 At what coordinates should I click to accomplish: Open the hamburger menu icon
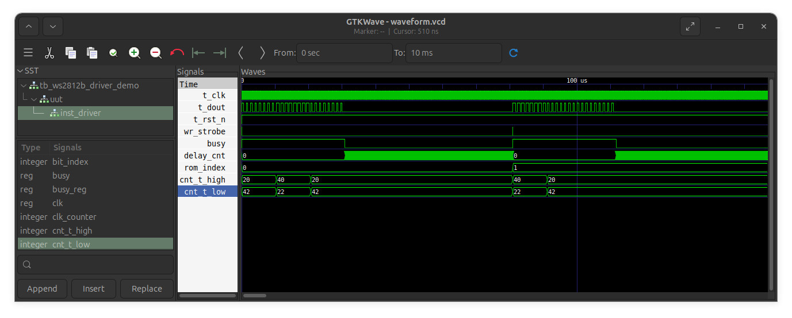(x=28, y=53)
